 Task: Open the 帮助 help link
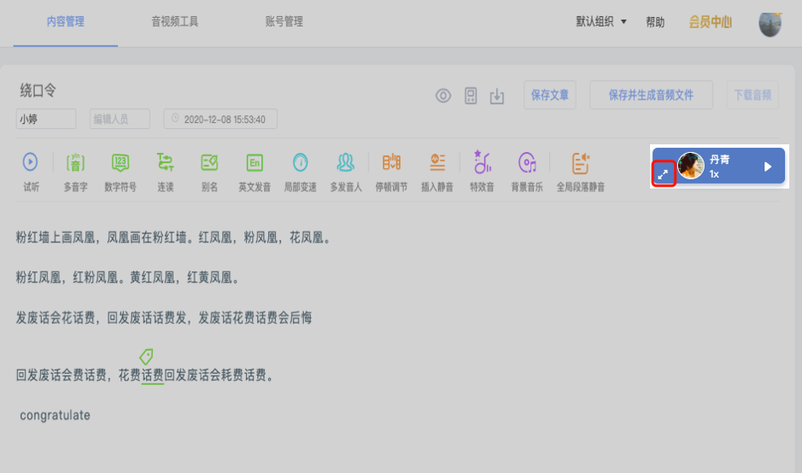click(x=655, y=22)
